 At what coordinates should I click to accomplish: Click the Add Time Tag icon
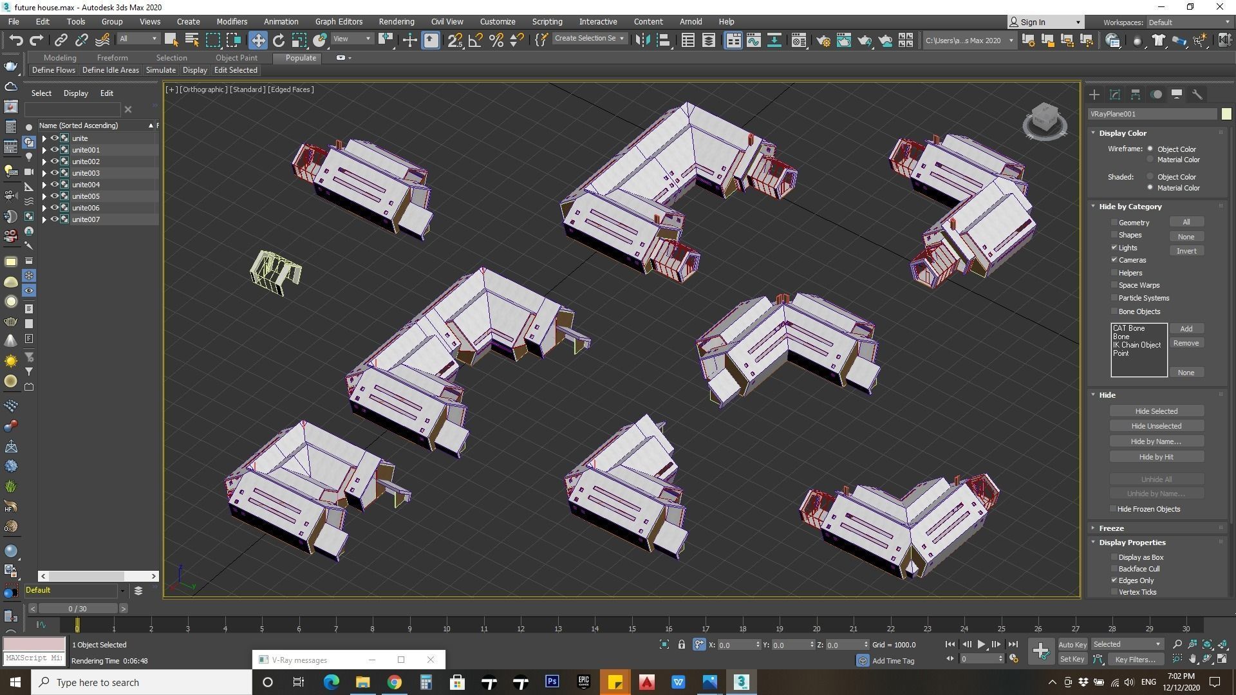pyautogui.click(x=863, y=661)
